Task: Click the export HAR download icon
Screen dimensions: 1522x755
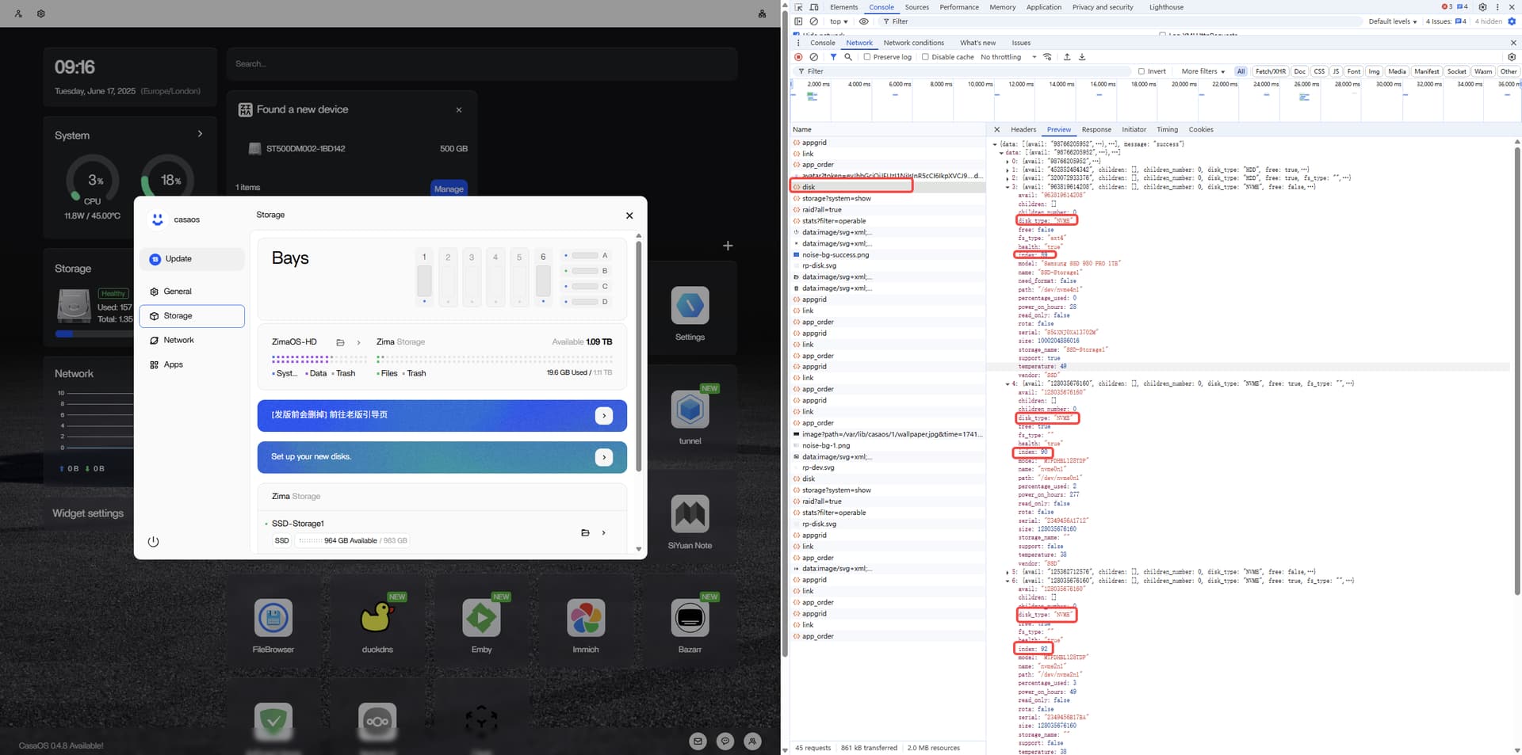Action: [x=1082, y=57]
